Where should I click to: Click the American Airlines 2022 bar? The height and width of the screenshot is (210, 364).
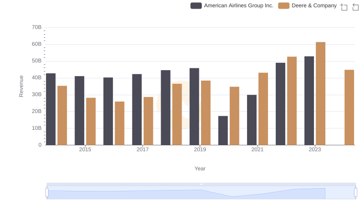280,104
